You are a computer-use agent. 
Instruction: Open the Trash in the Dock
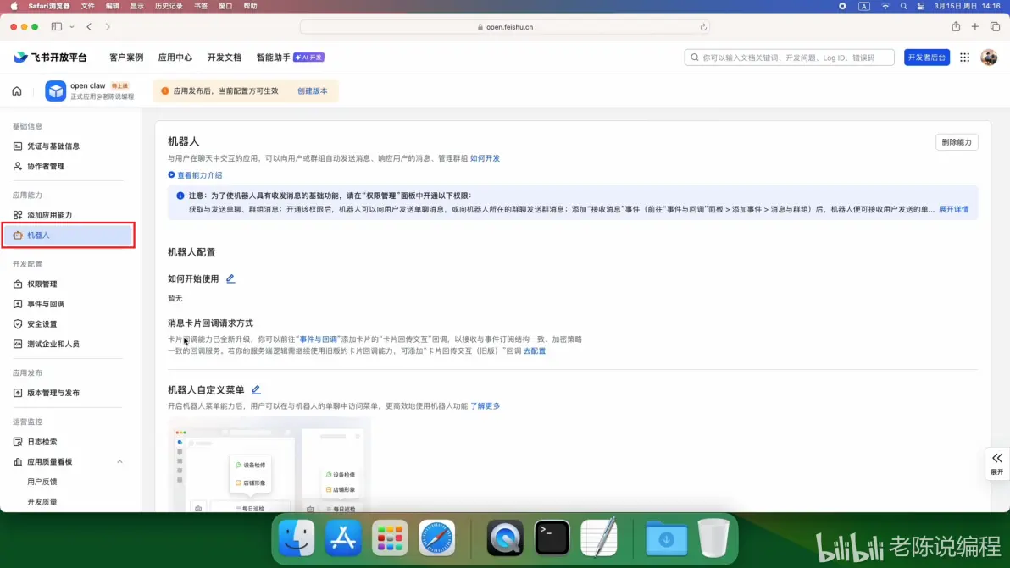(713, 538)
